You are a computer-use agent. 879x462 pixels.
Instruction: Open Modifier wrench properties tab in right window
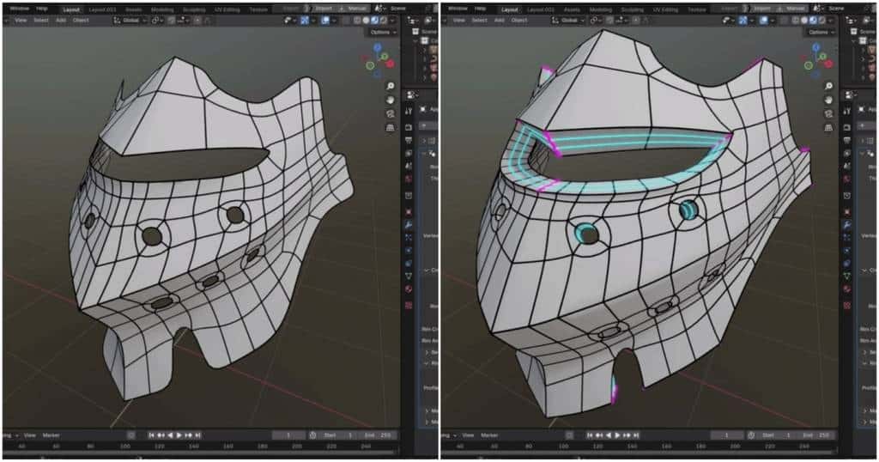(847, 225)
